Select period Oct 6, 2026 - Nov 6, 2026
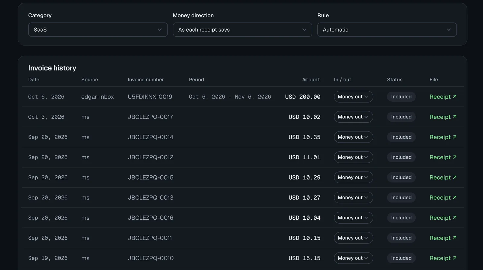Image resolution: width=483 pixels, height=270 pixels. click(x=230, y=97)
